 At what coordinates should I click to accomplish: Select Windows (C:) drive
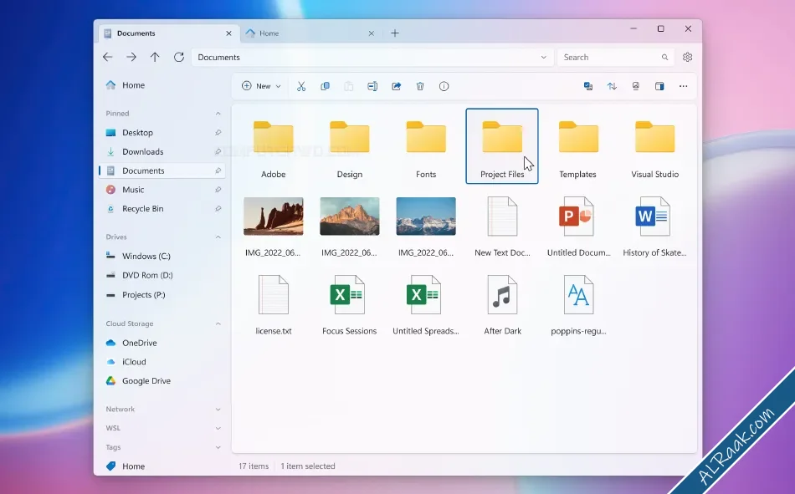click(x=162, y=256)
